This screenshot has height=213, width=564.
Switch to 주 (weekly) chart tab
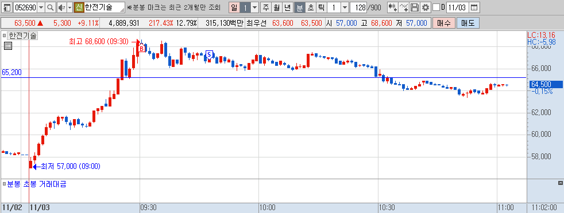coord(266,7)
